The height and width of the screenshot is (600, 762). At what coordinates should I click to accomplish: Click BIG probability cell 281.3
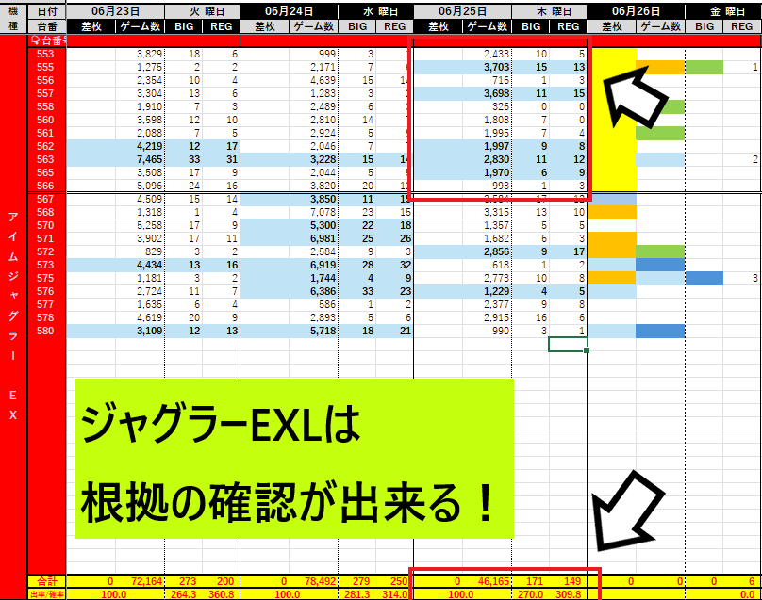(x=357, y=594)
